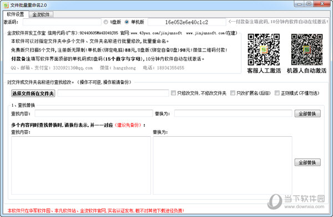Screen dimensions: 333x217
Task: Click the single-line 查找内容 field
Action: (94, 113)
